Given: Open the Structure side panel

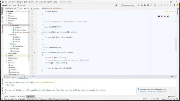Looking at the screenshot, I should pyautogui.click(x=2, y=81).
